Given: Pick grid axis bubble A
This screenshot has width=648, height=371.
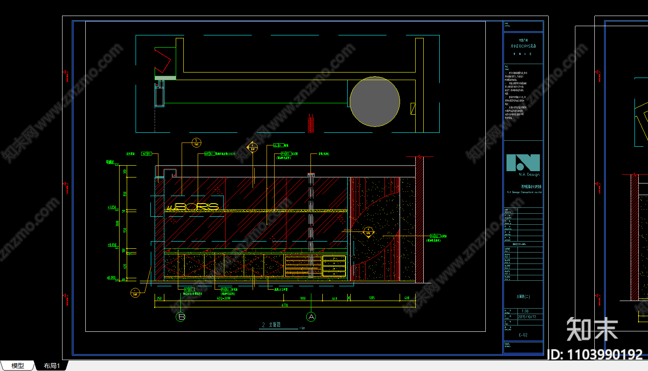Looking at the screenshot, I should point(311,317).
